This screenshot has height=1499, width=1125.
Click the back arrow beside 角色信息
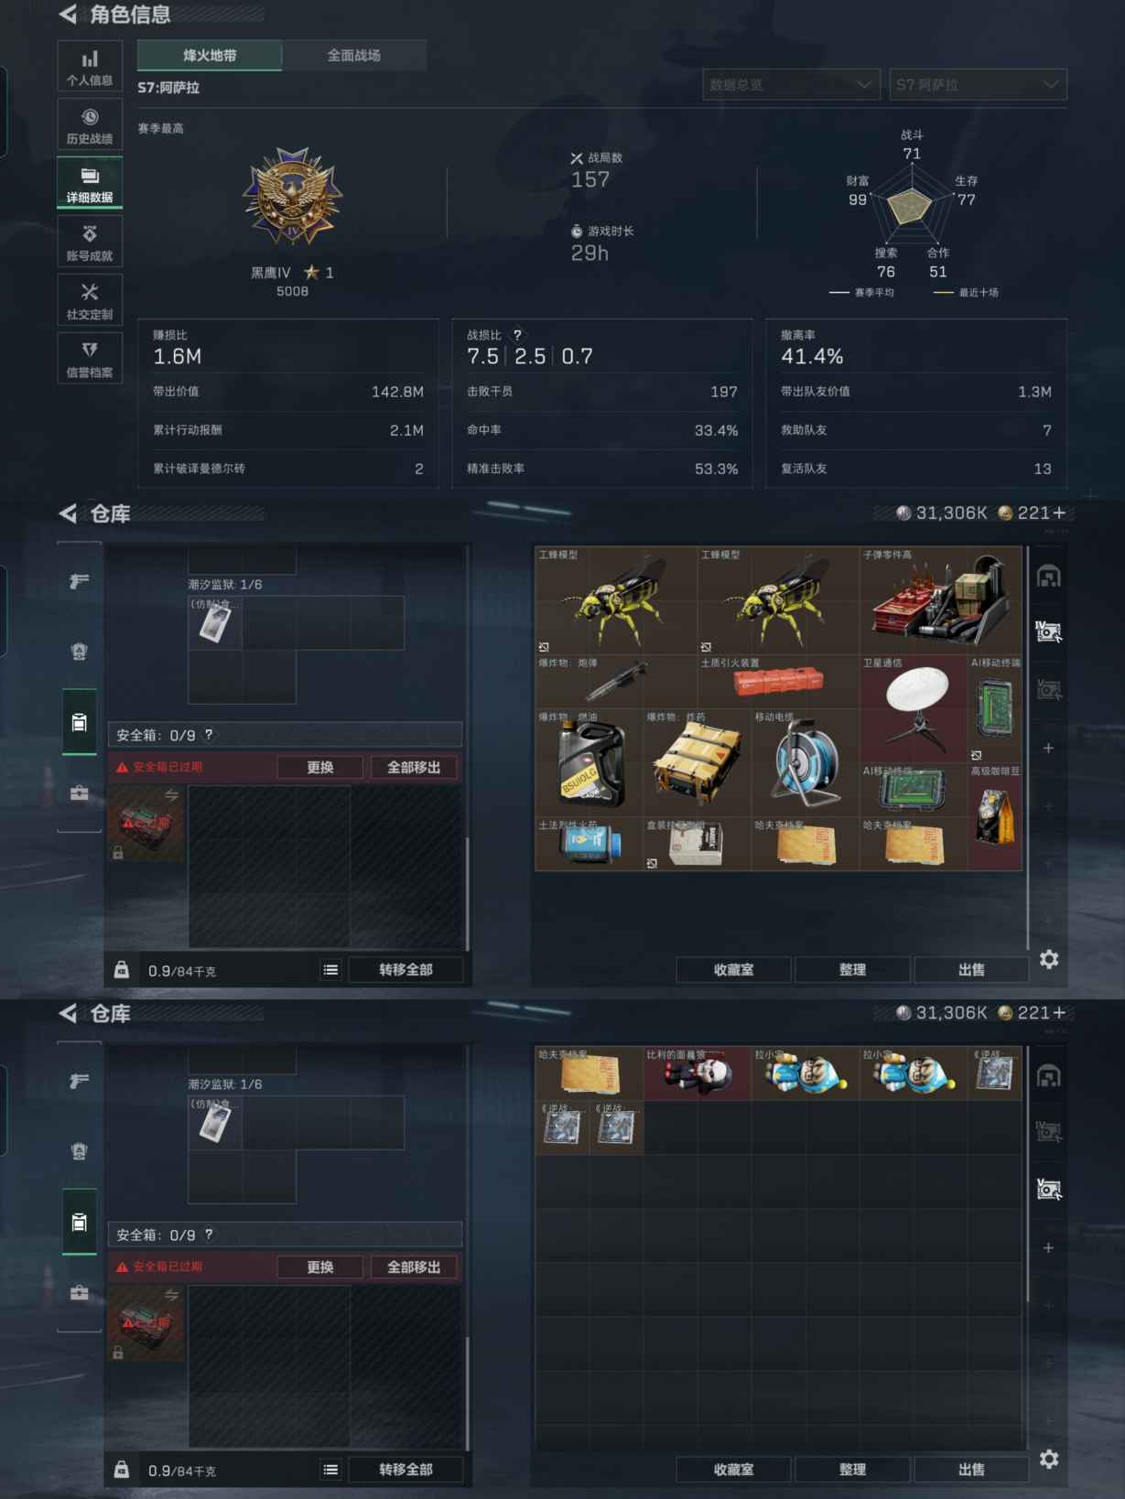point(68,14)
